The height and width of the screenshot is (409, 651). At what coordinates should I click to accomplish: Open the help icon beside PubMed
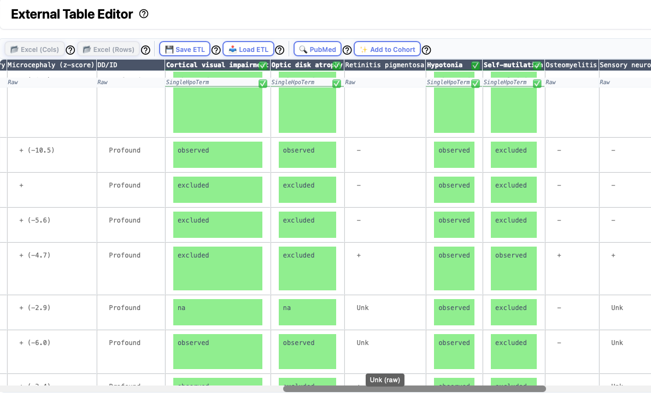[347, 49]
